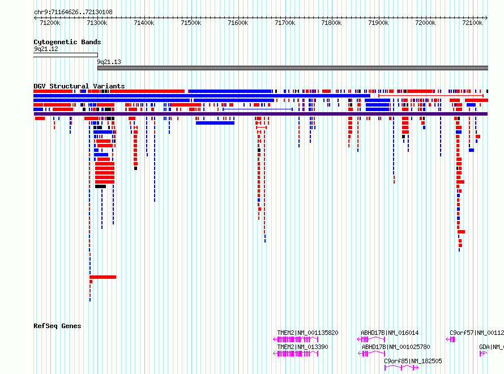Select the ABHD17B NM_016014 gene model glyph
This screenshot has height=374, width=504.
[371, 339]
